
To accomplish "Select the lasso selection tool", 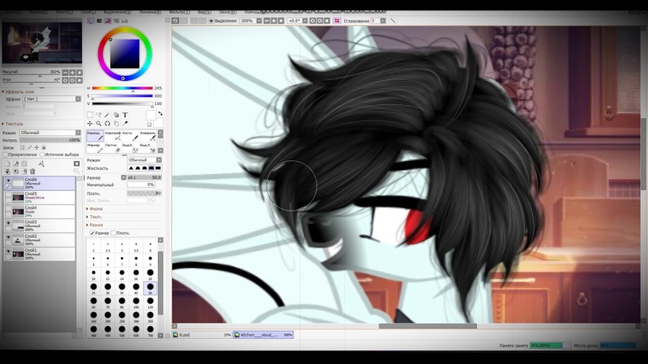I will (98, 115).
